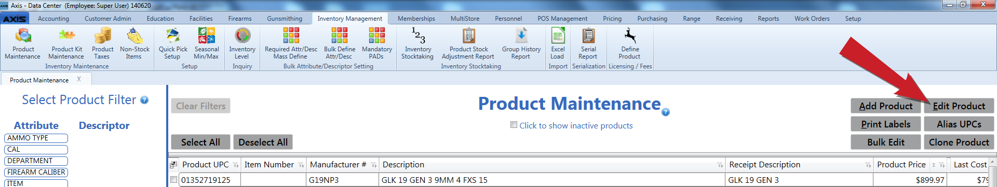The image size is (997, 187).
Task: Click grid selector icon in table corner
Action: pyautogui.click(x=173, y=165)
